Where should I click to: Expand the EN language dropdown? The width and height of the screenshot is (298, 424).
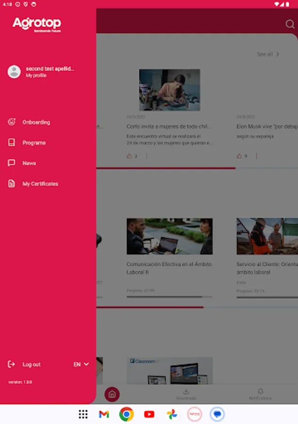click(81, 364)
